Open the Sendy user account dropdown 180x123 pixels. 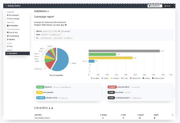(x=168, y=6)
